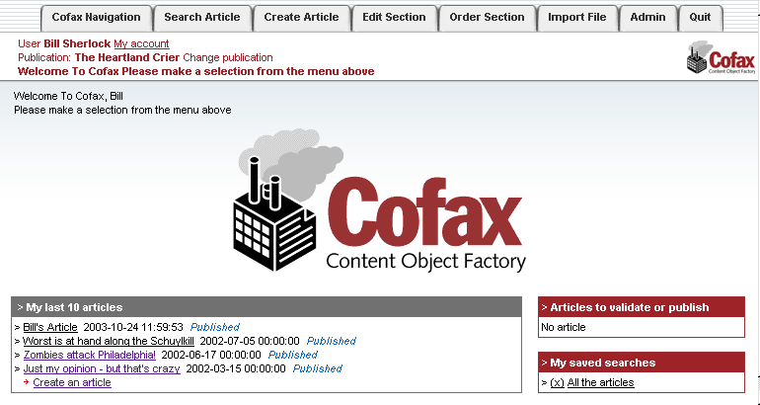760x405 pixels.
Task: Switch to the Search Article tab
Action: point(202,18)
